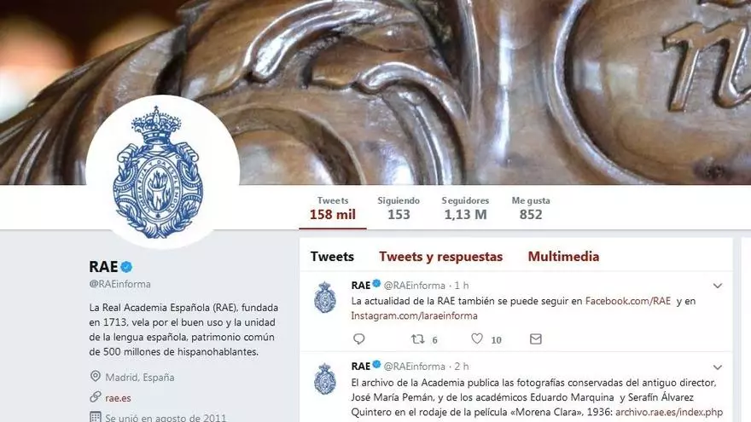This screenshot has height=422, width=751.
Task: Select the Tweets tab in timeline
Action: coord(332,257)
